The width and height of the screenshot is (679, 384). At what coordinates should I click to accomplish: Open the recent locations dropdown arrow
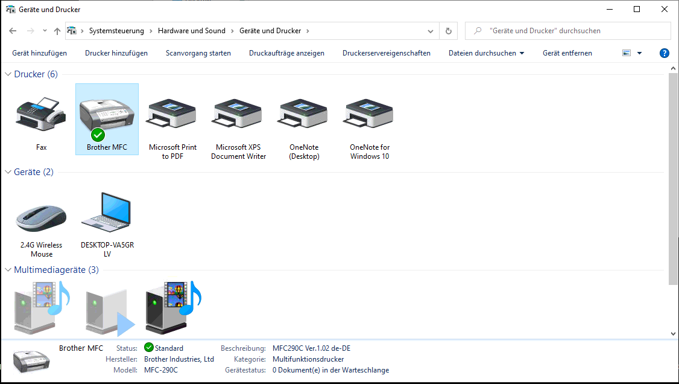pos(45,31)
